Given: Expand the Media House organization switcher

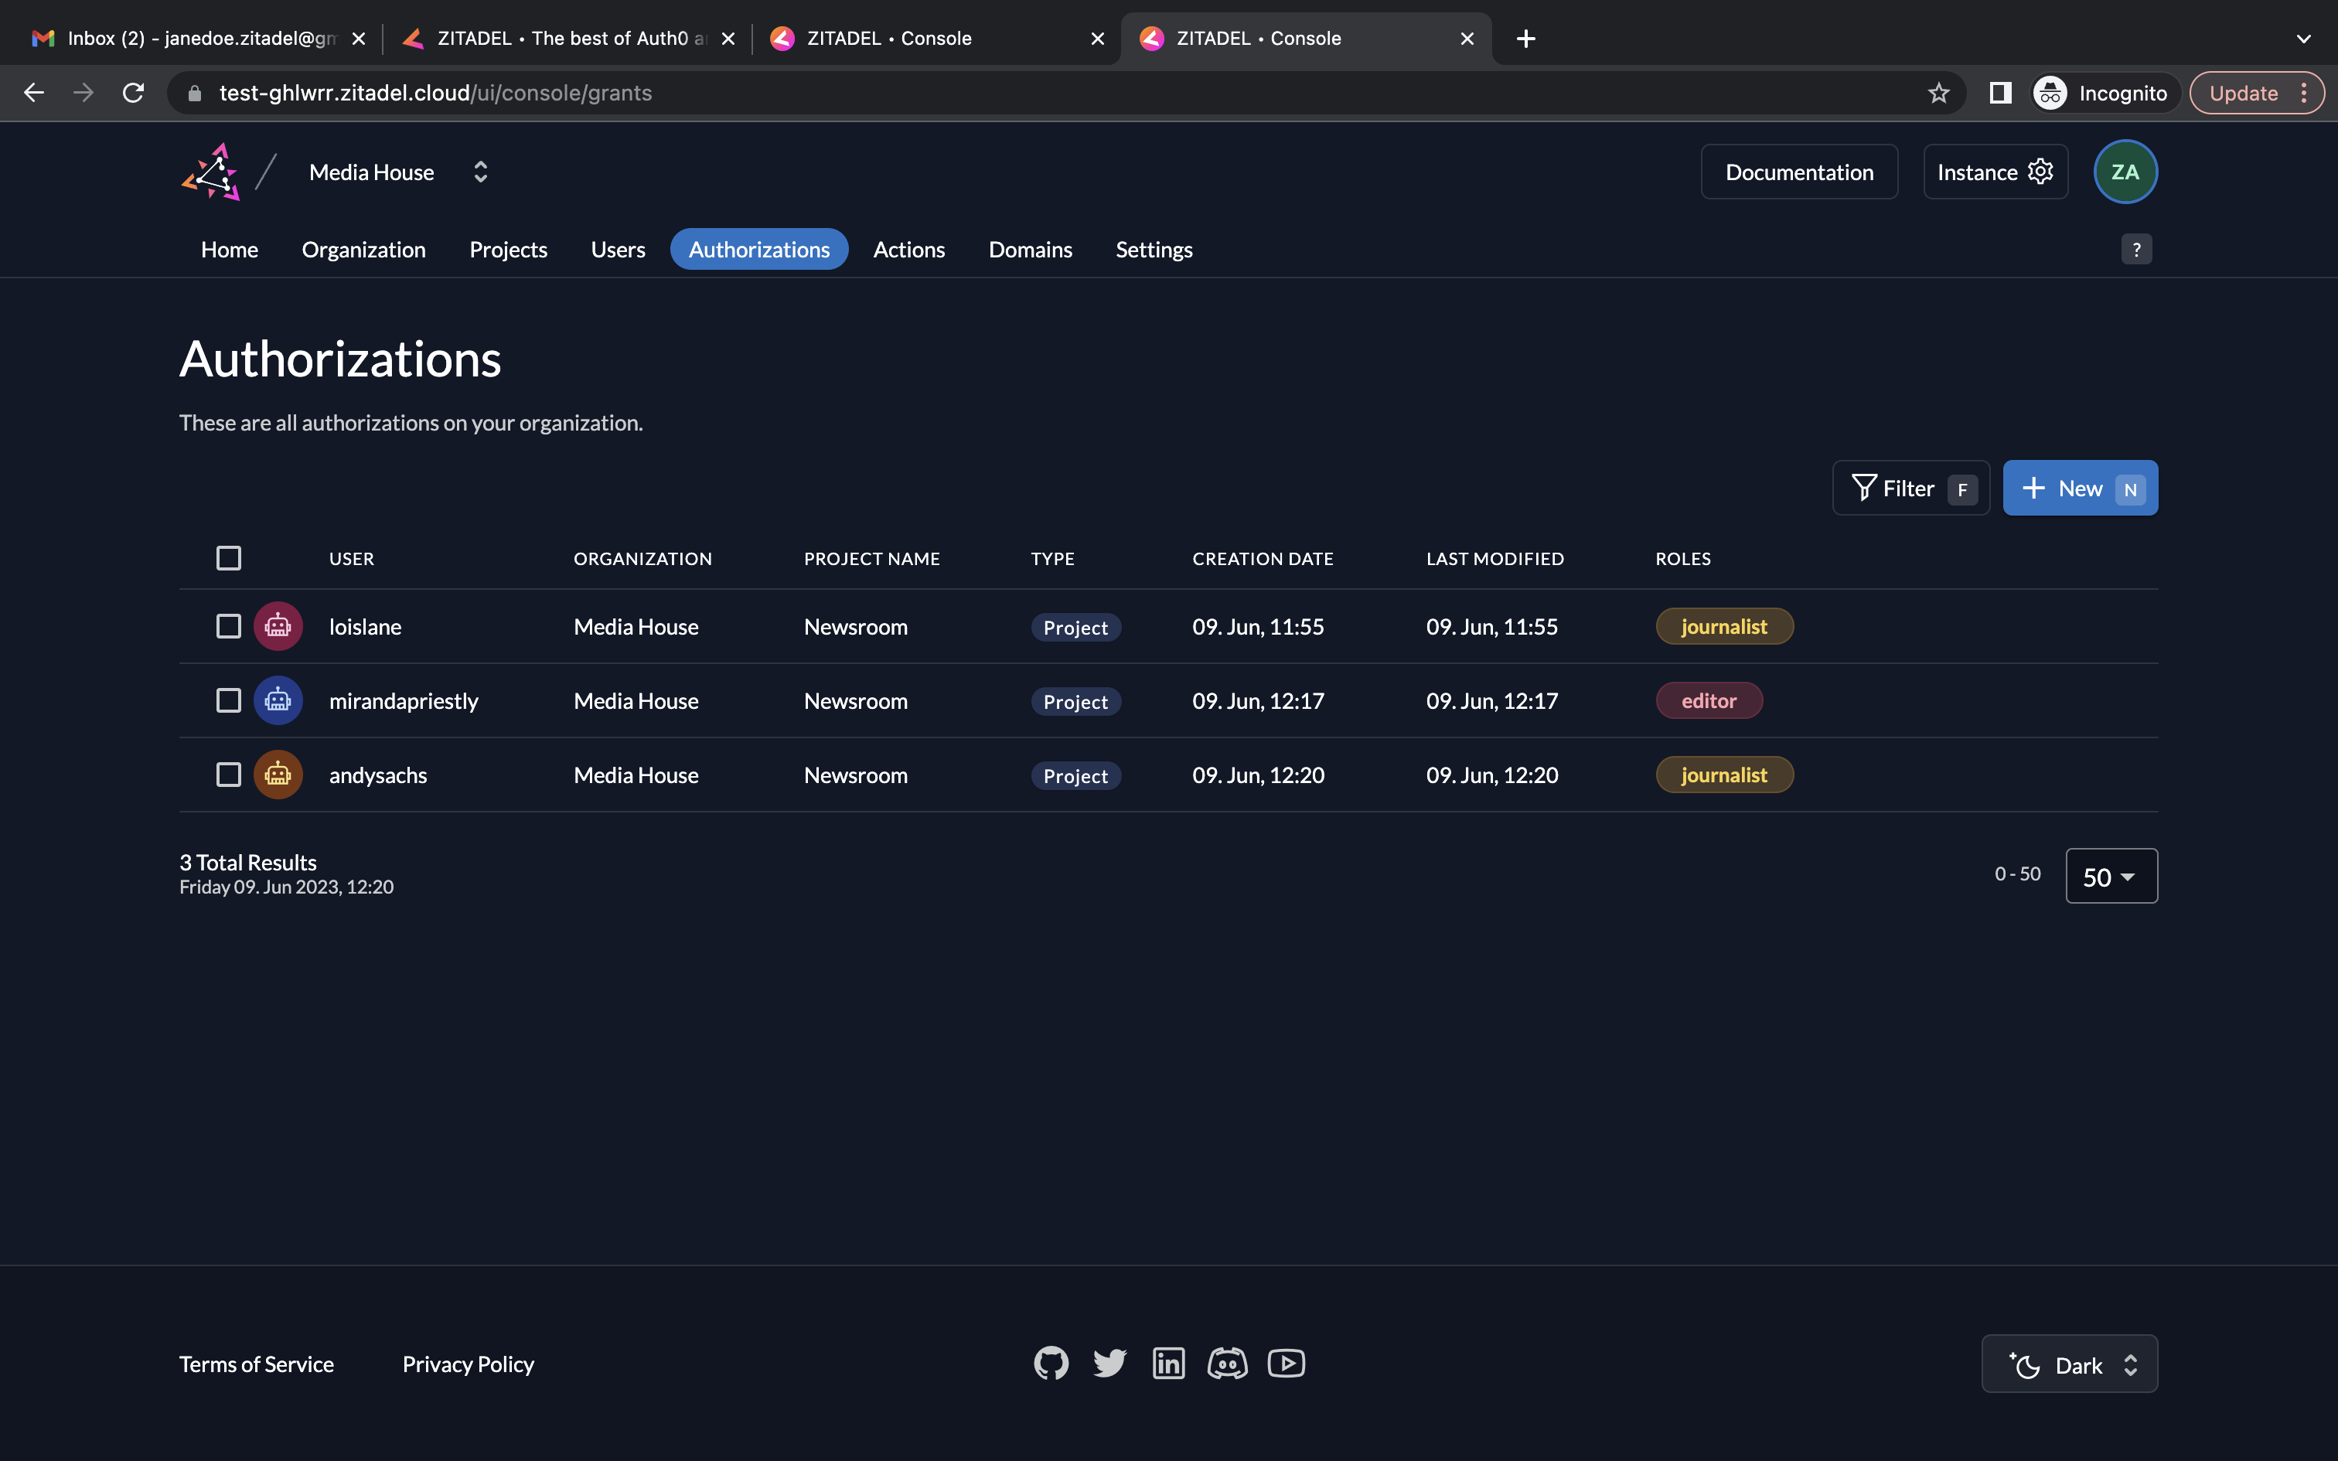Looking at the screenshot, I should click(480, 172).
